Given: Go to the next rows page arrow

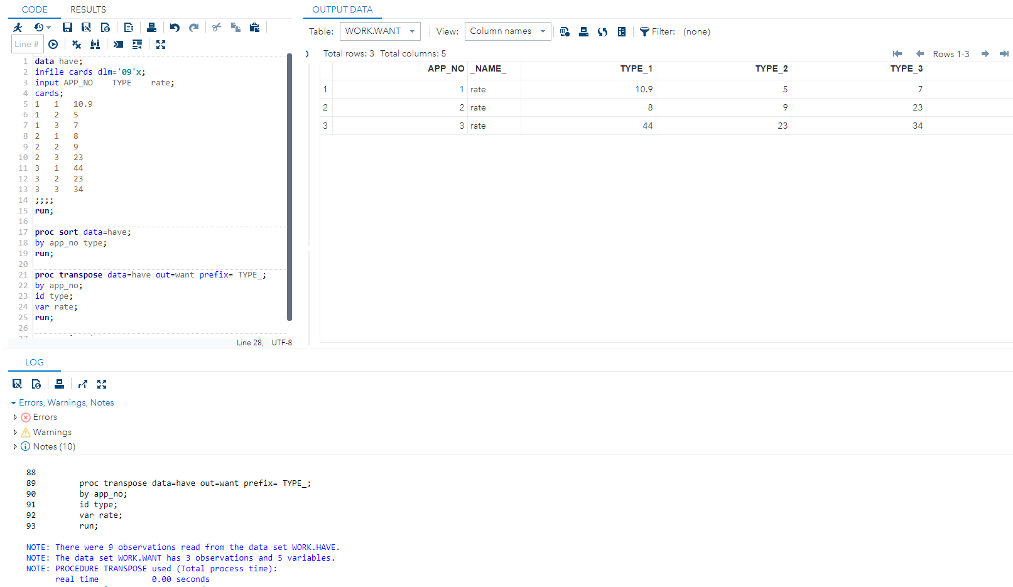Looking at the screenshot, I should point(985,54).
